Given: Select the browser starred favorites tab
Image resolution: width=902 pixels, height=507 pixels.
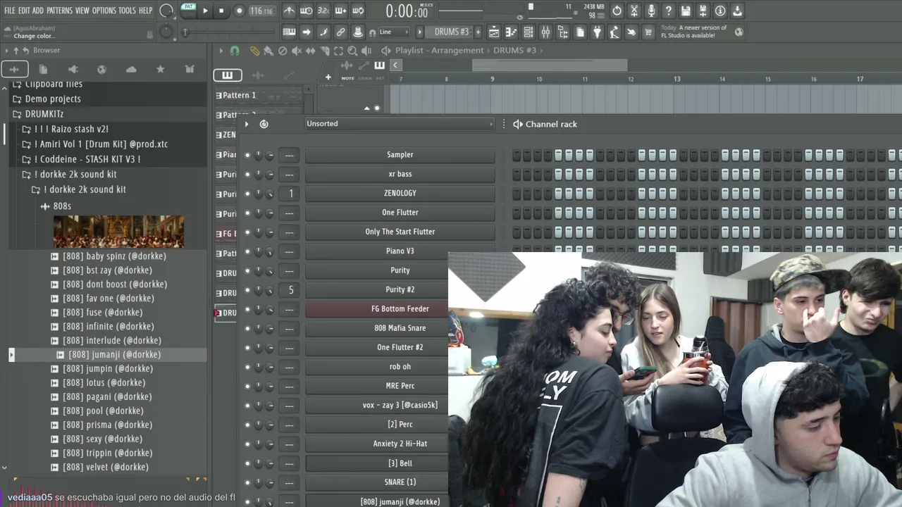Looking at the screenshot, I should [160, 69].
